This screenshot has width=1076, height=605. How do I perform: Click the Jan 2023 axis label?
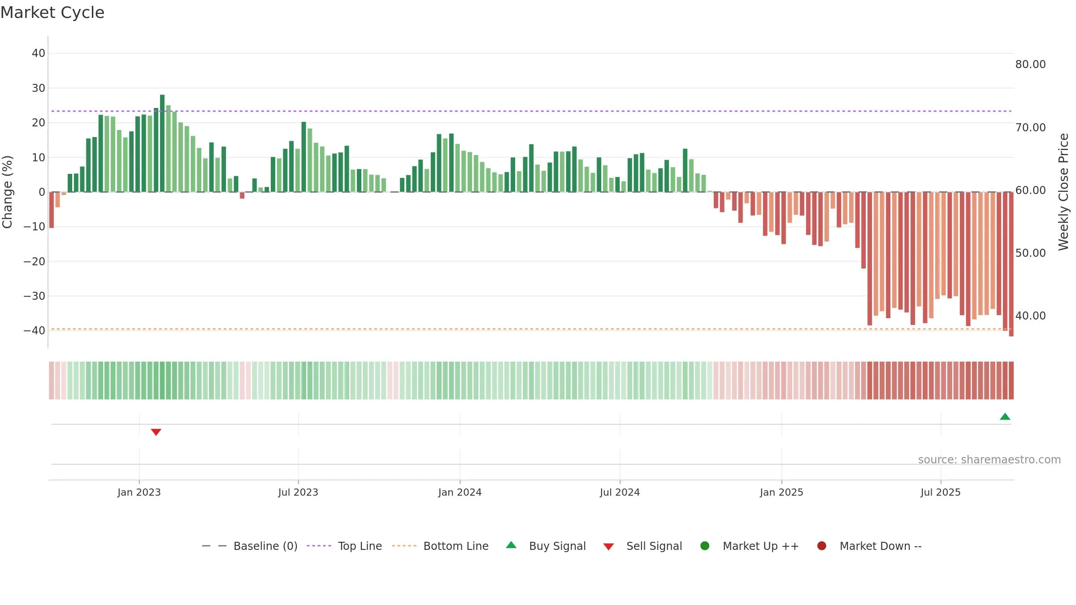[139, 492]
